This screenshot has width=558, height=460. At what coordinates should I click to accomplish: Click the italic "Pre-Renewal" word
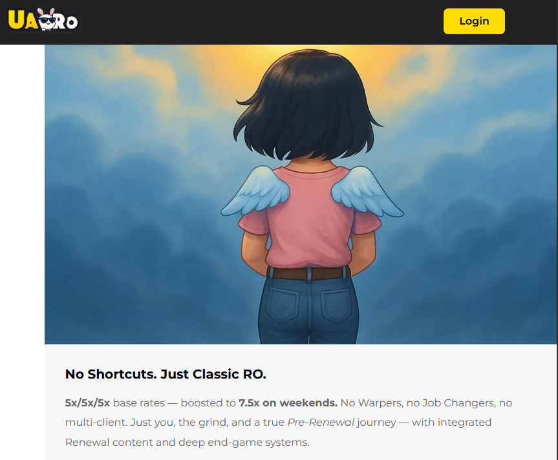tap(321, 423)
